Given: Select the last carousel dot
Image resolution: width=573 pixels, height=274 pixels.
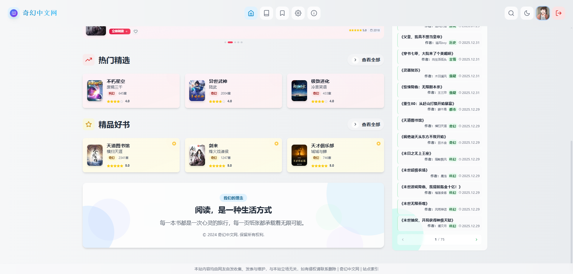Looking at the screenshot, I should [x=241, y=42].
